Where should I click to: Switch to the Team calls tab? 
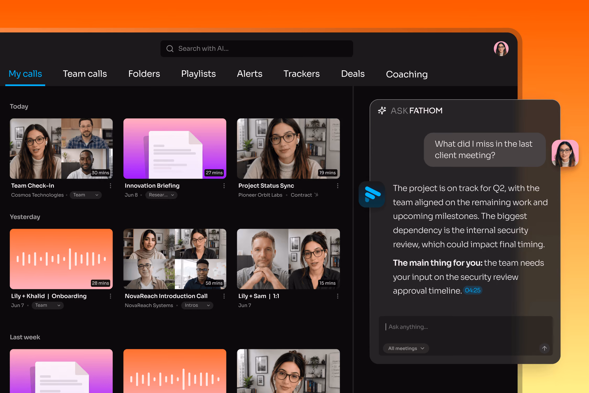pos(85,74)
